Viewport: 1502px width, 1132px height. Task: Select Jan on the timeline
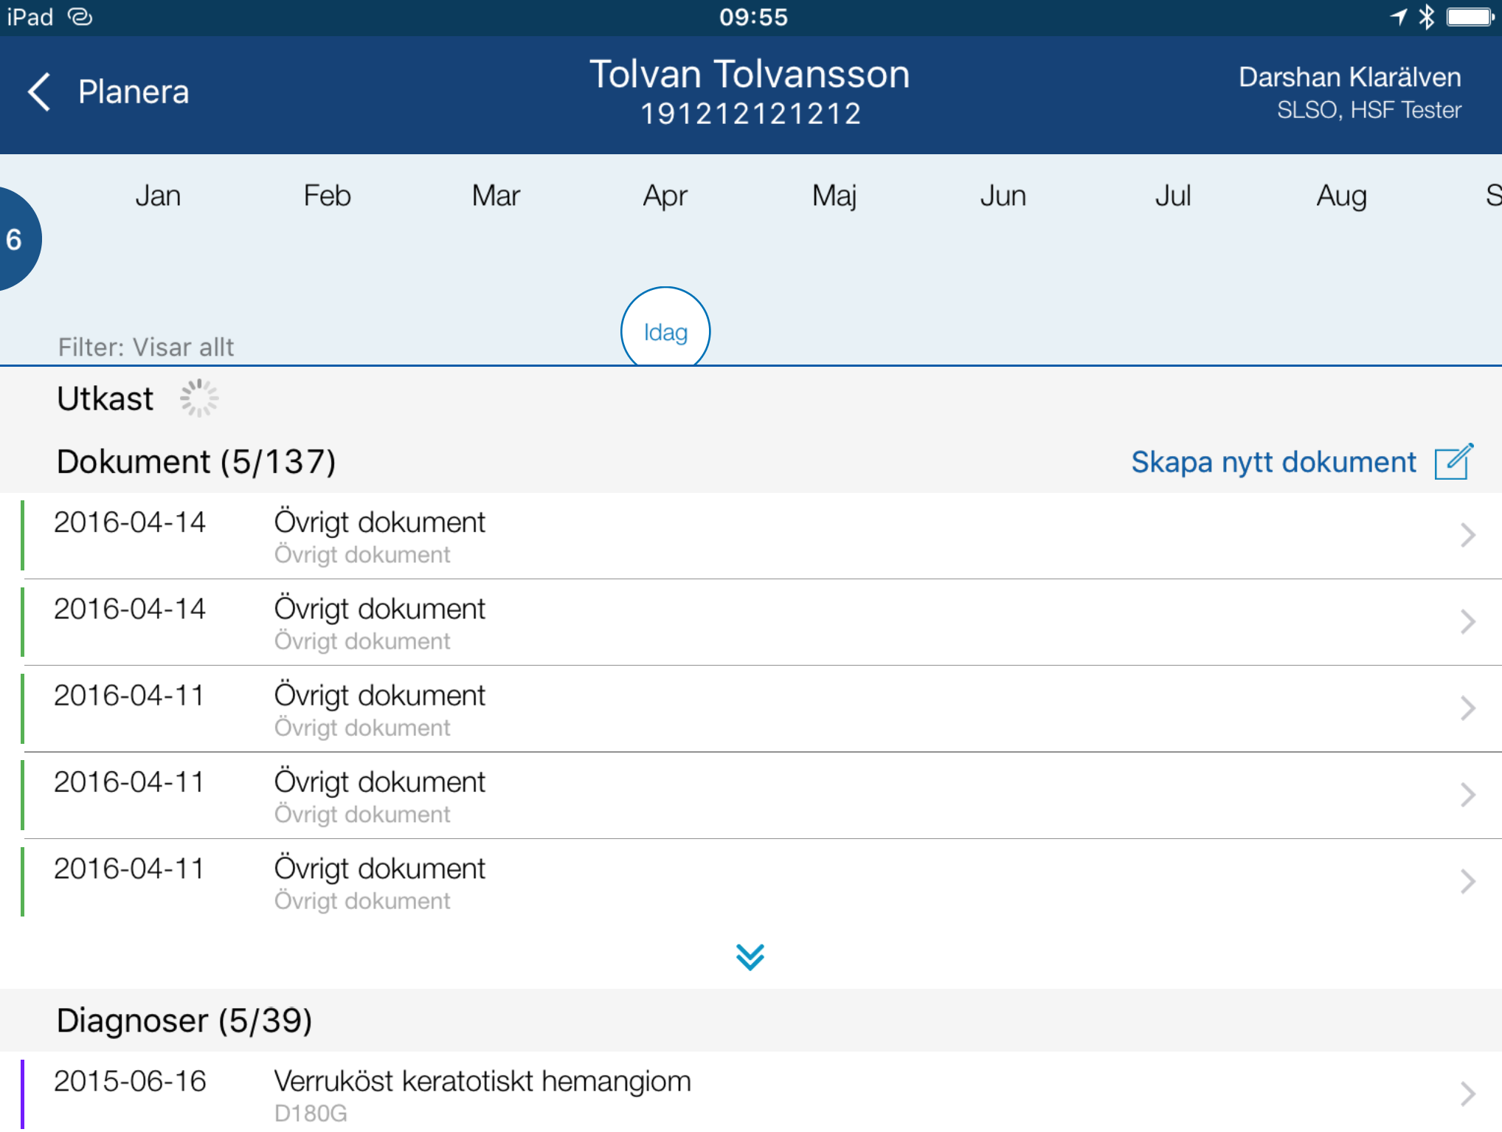tap(158, 196)
